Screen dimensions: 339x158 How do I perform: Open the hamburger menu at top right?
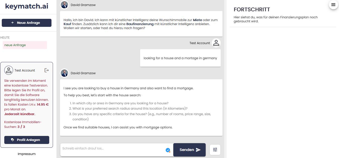[333, 5]
